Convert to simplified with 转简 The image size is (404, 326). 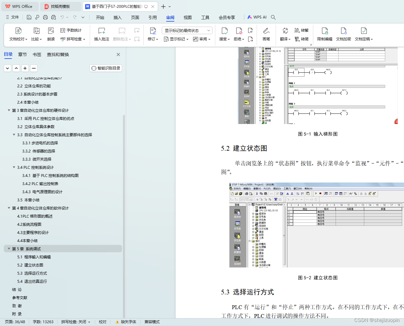[x=301, y=39]
